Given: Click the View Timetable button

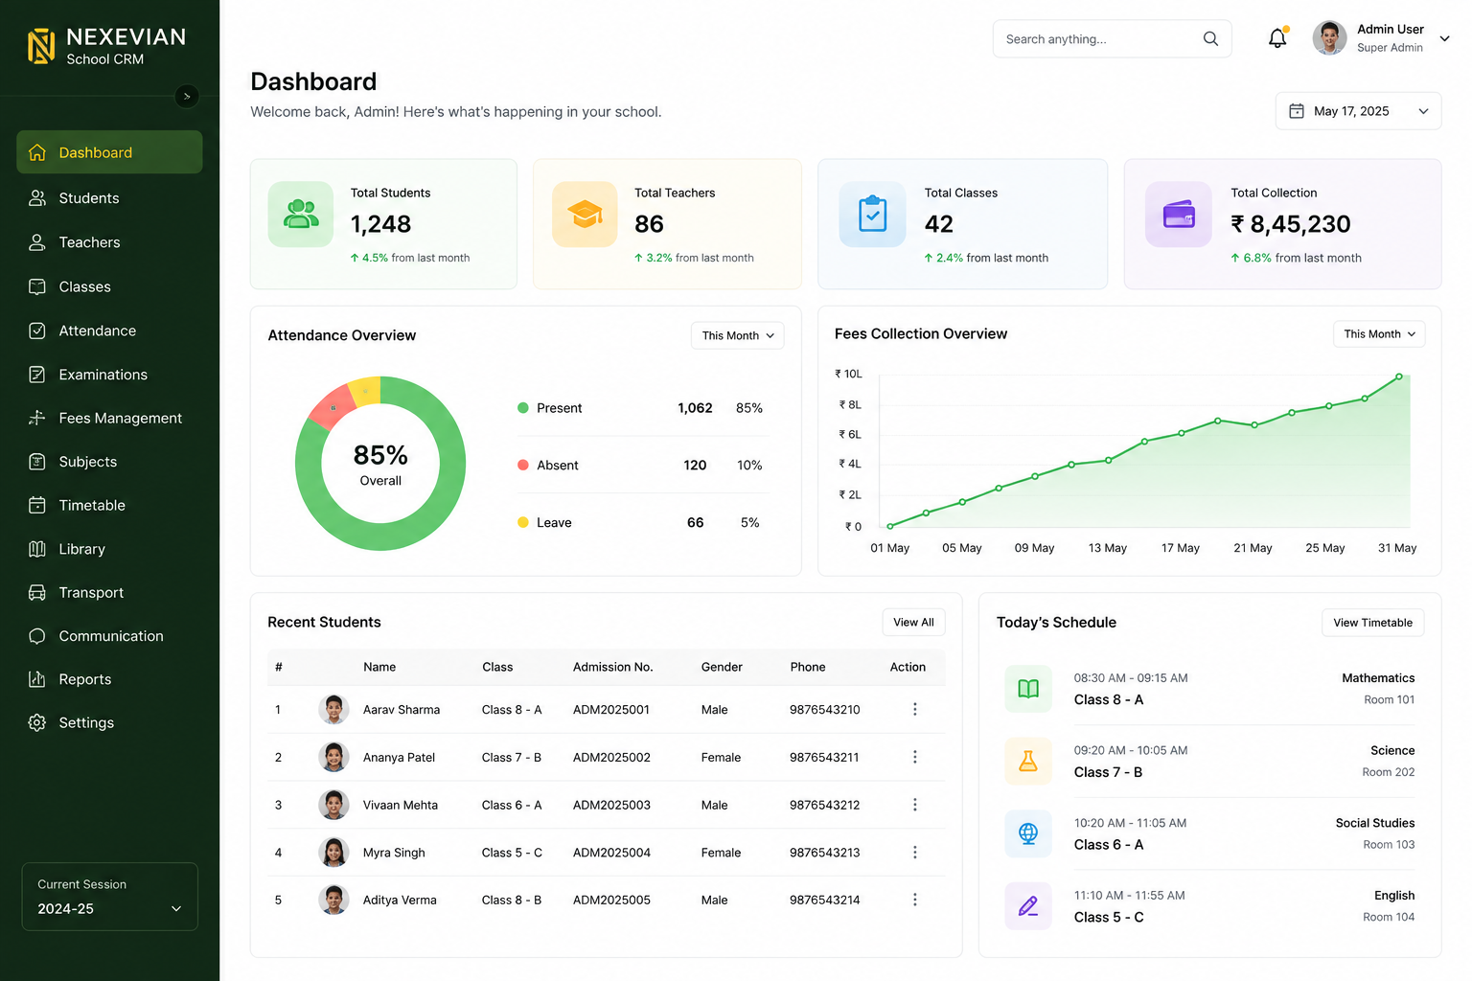Looking at the screenshot, I should 1372,623.
